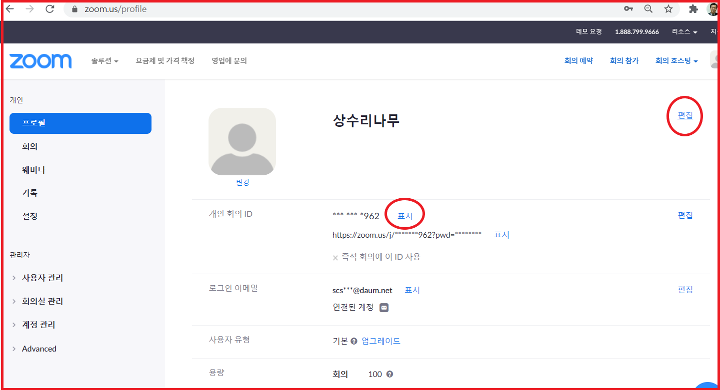Click phone number 1.888.799.9666

tap(637, 31)
